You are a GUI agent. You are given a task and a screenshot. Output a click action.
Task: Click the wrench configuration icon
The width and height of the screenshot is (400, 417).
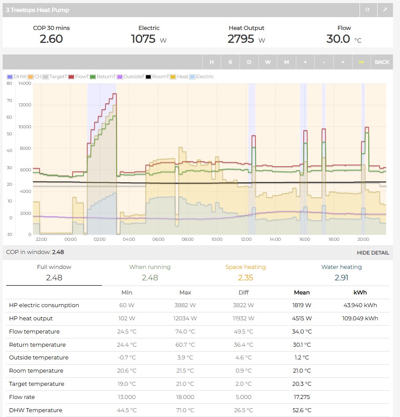click(385, 10)
